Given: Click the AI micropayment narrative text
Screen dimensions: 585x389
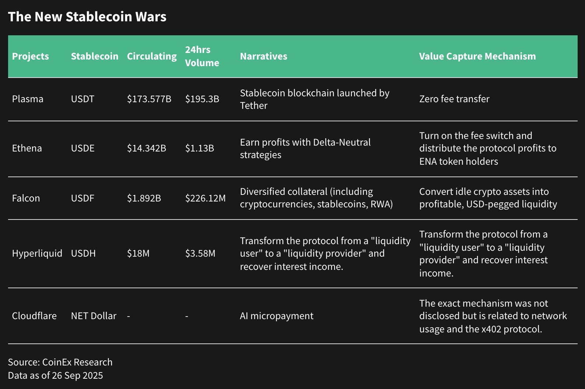Looking at the screenshot, I should pyautogui.click(x=276, y=316).
